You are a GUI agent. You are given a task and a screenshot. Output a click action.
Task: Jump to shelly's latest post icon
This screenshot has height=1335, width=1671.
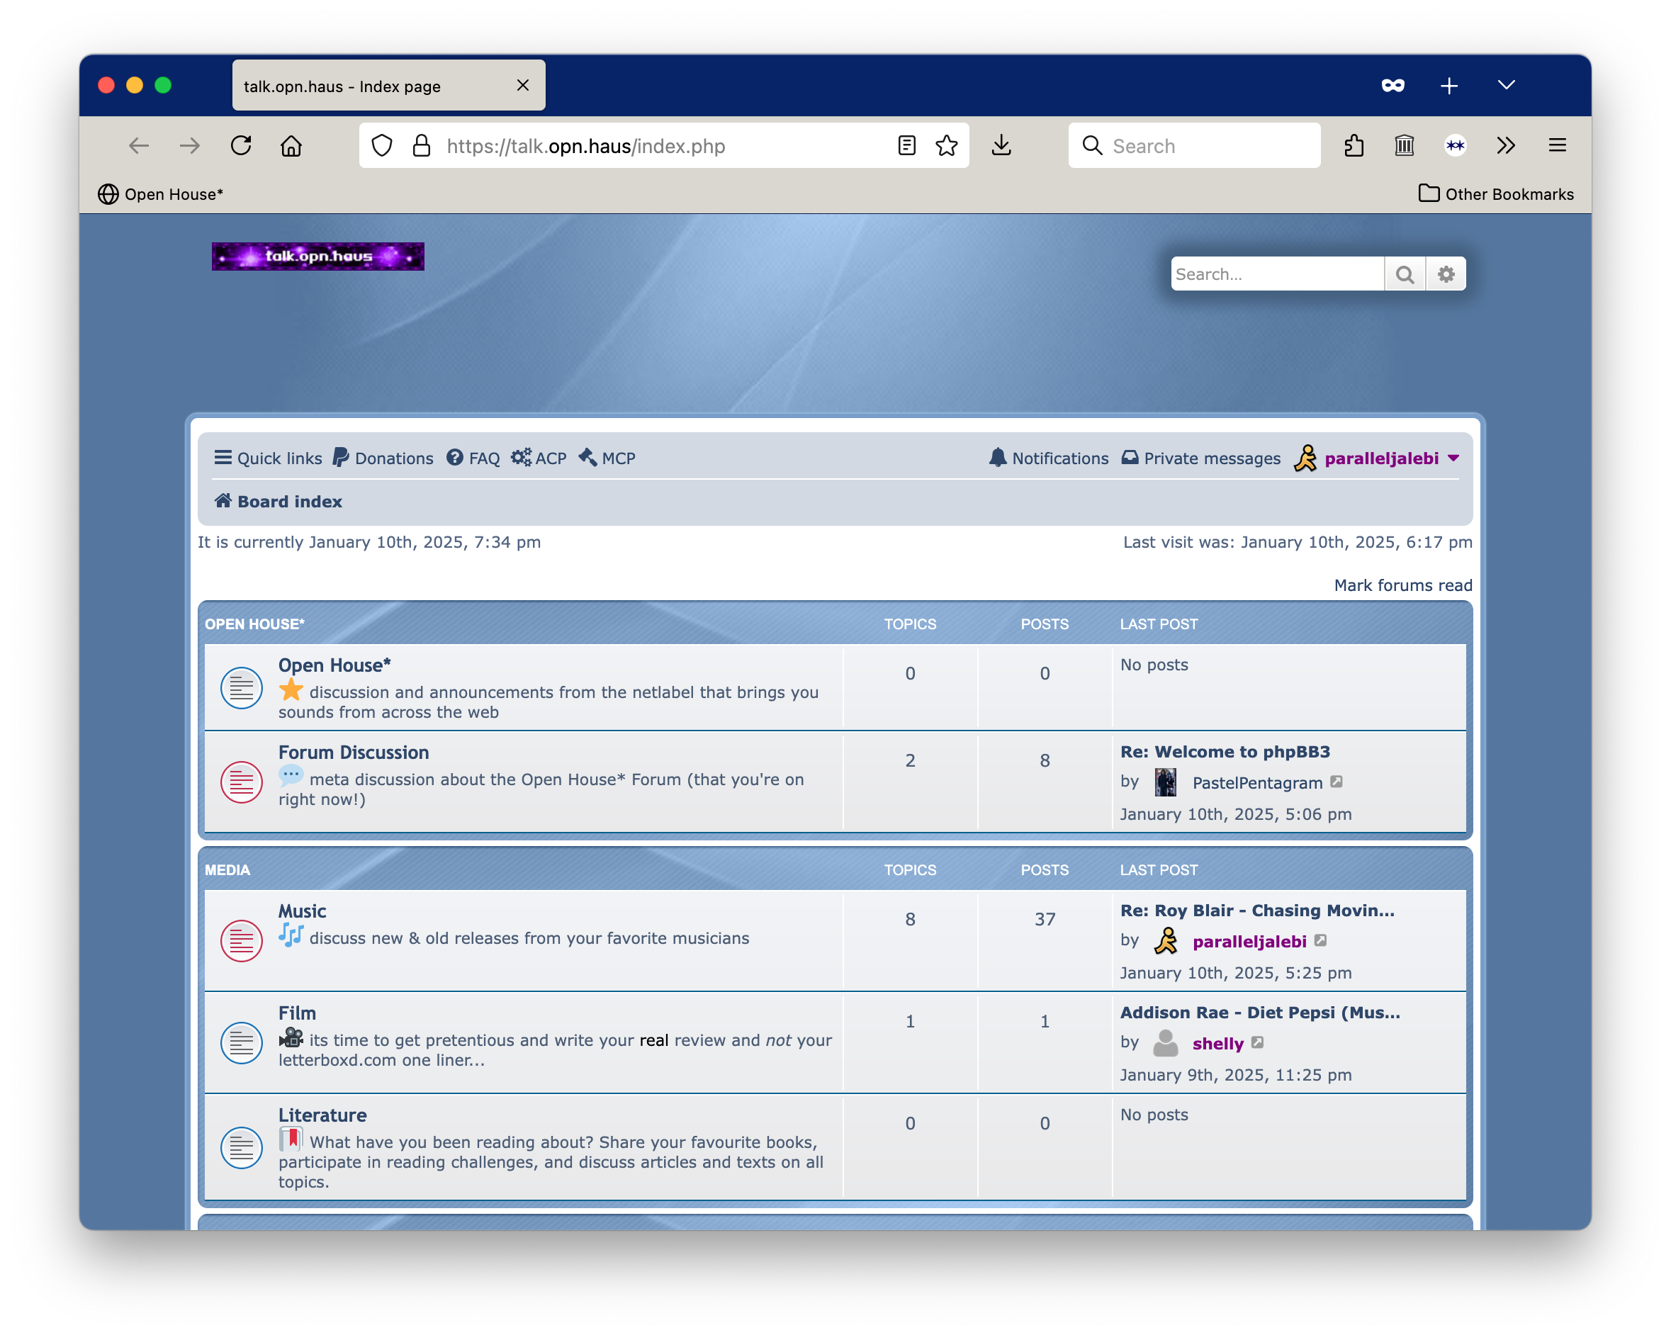[1257, 1043]
